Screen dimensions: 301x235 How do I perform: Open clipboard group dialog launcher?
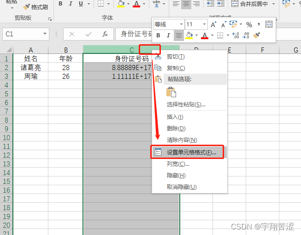pos(50,19)
